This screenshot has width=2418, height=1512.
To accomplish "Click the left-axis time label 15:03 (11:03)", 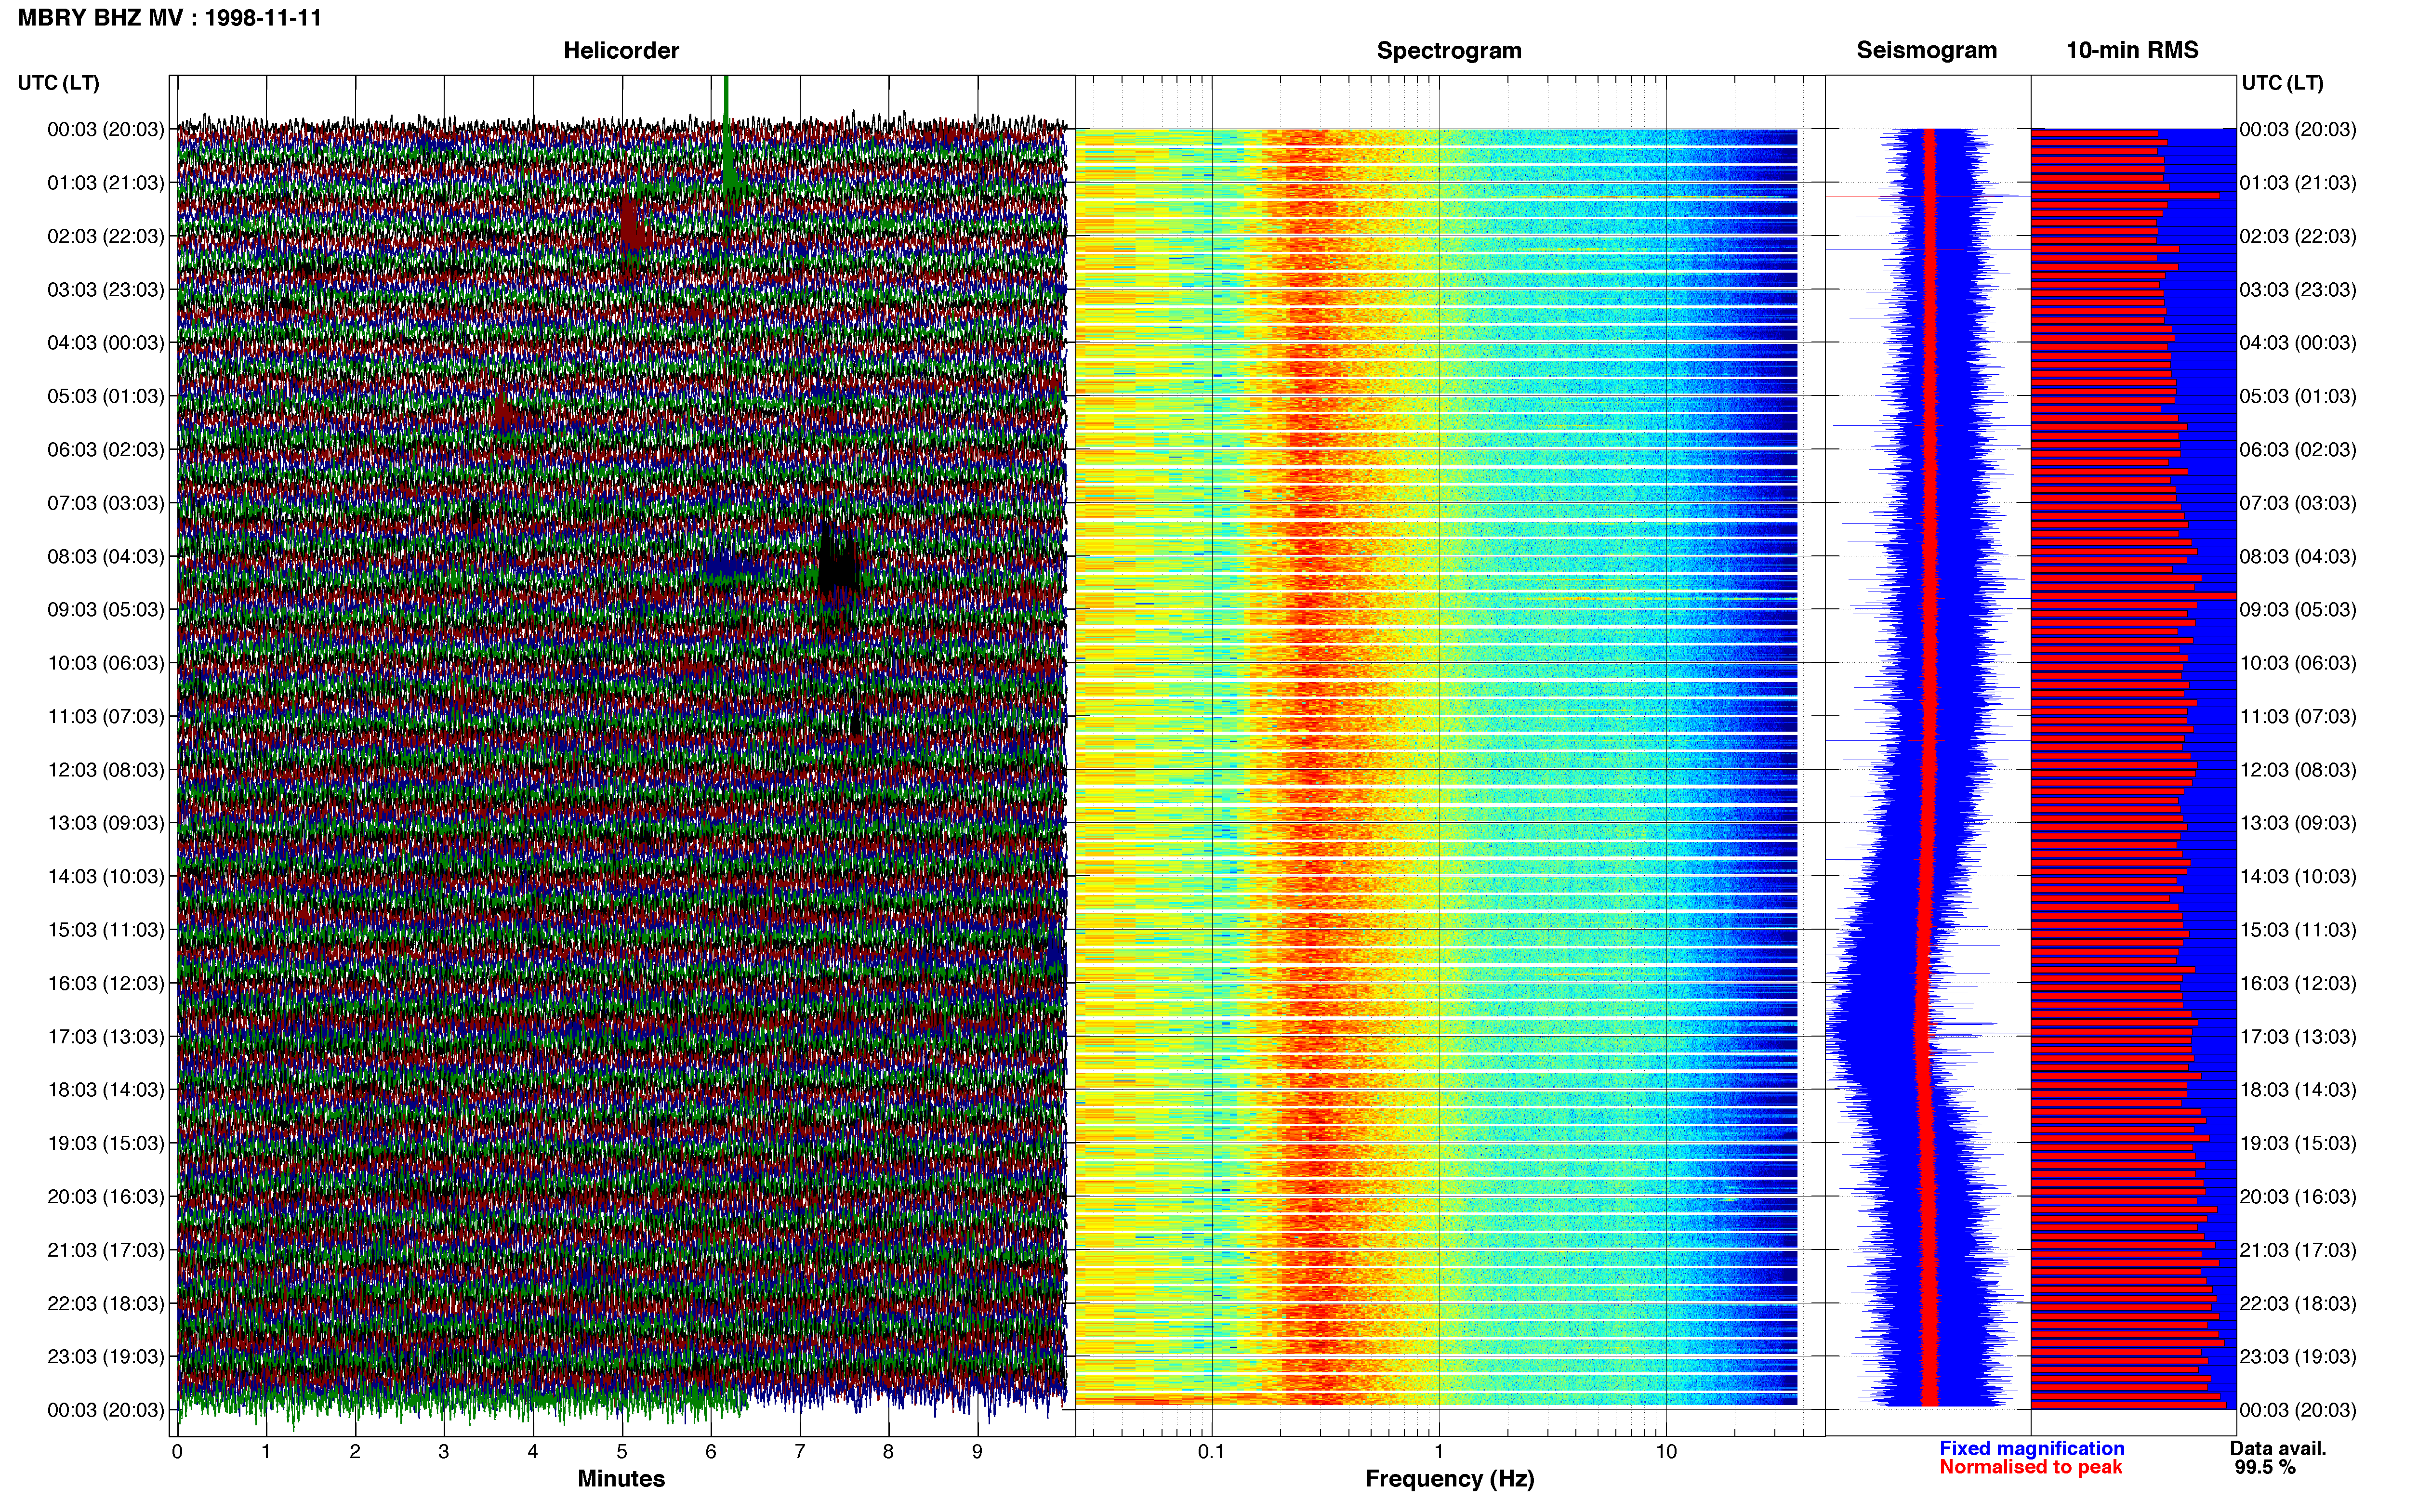I will point(105,930).
